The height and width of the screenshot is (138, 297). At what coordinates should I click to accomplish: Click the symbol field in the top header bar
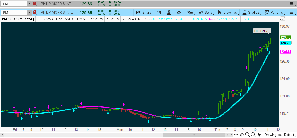tap(14, 3)
